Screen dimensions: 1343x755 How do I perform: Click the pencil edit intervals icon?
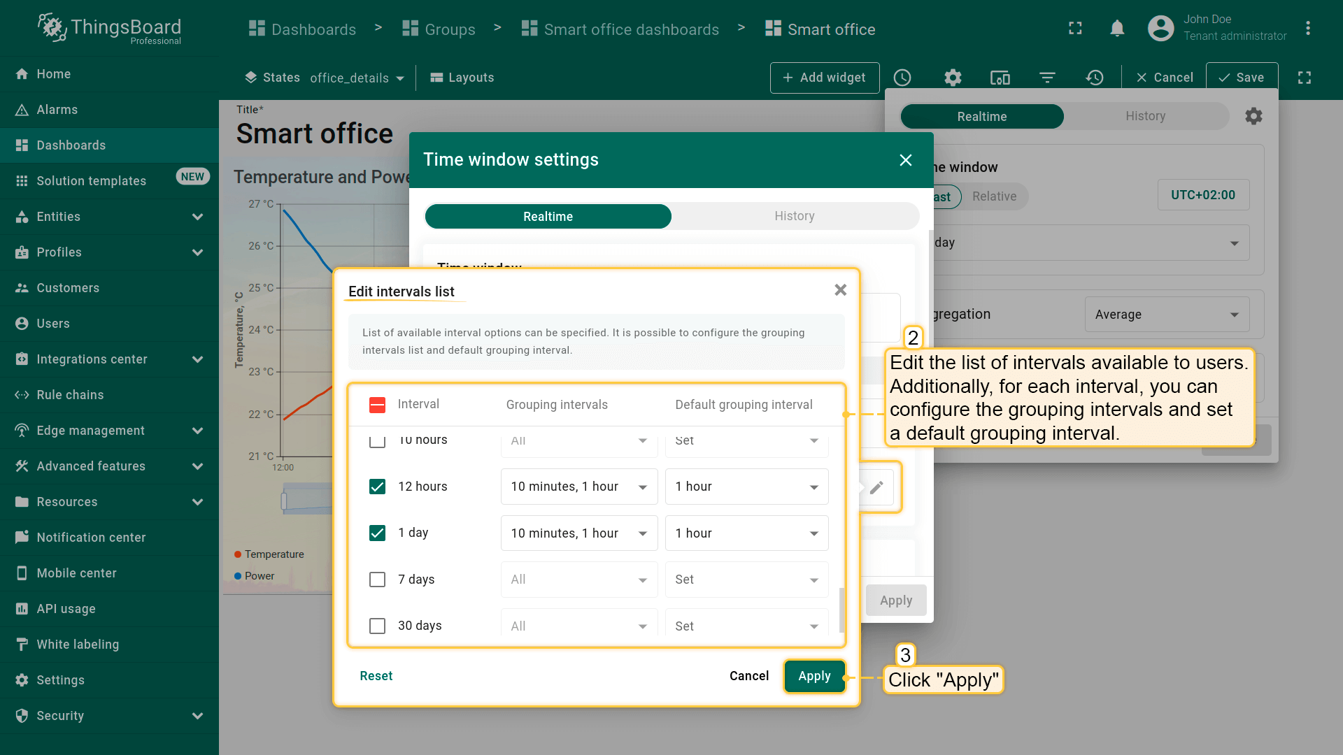tap(876, 487)
